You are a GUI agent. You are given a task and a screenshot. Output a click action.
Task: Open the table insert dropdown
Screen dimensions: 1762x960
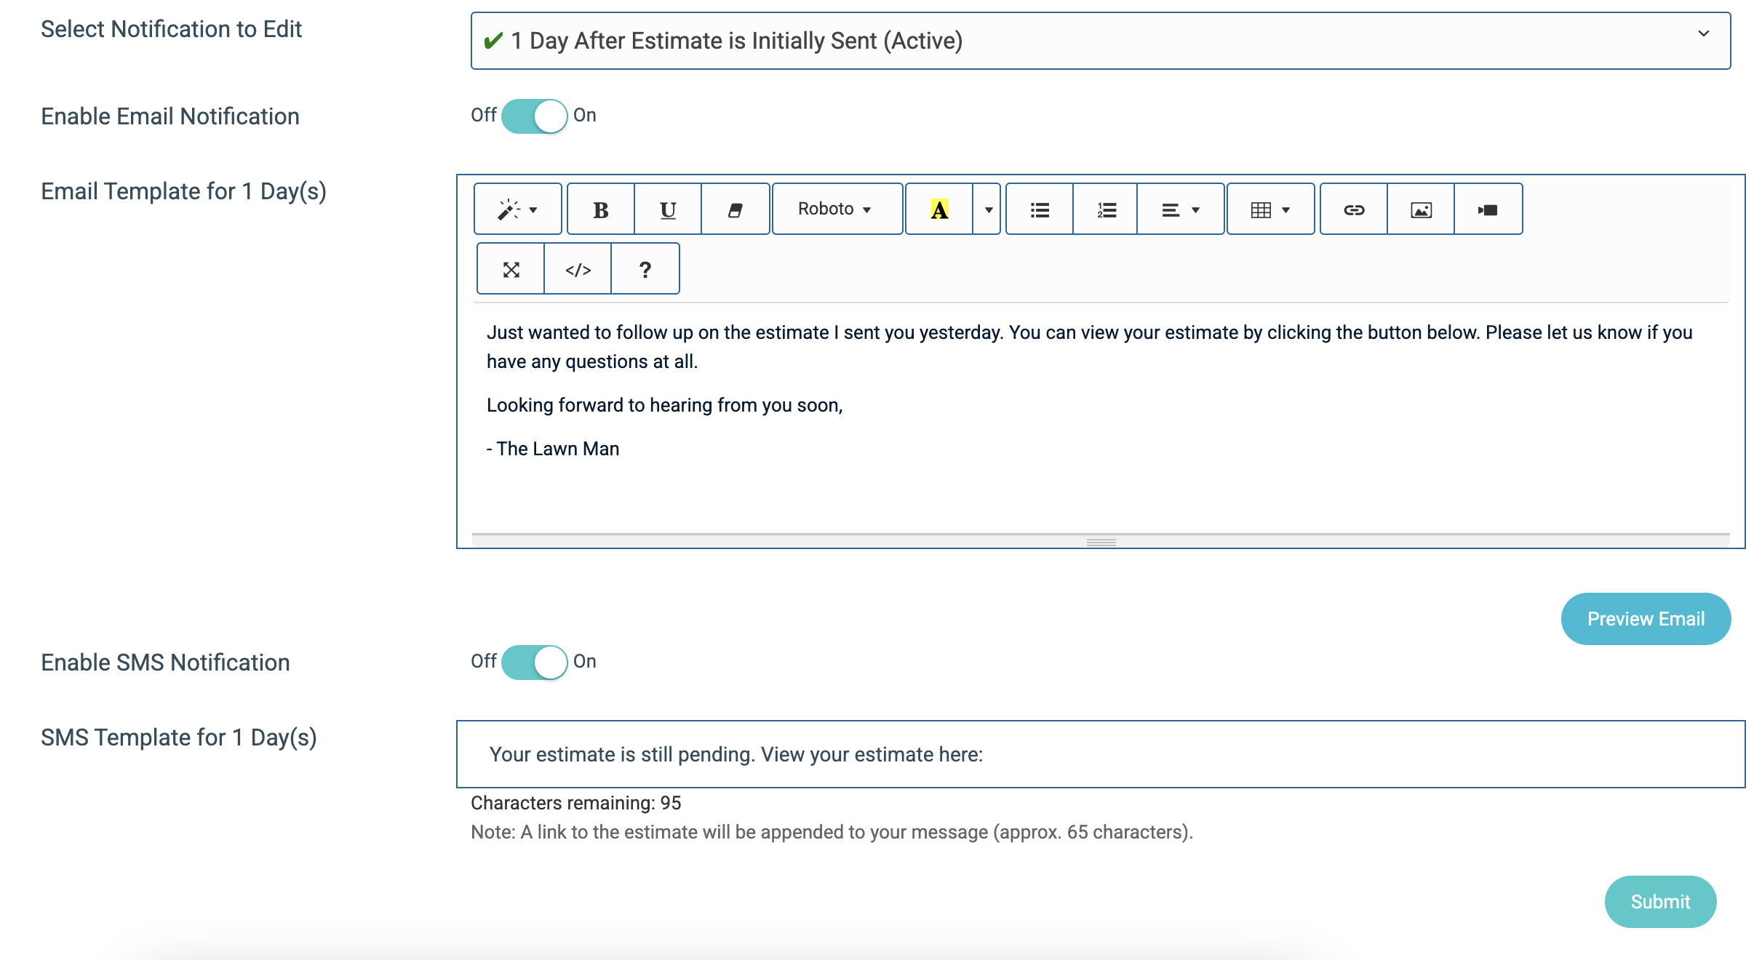(x=1270, y=209)
